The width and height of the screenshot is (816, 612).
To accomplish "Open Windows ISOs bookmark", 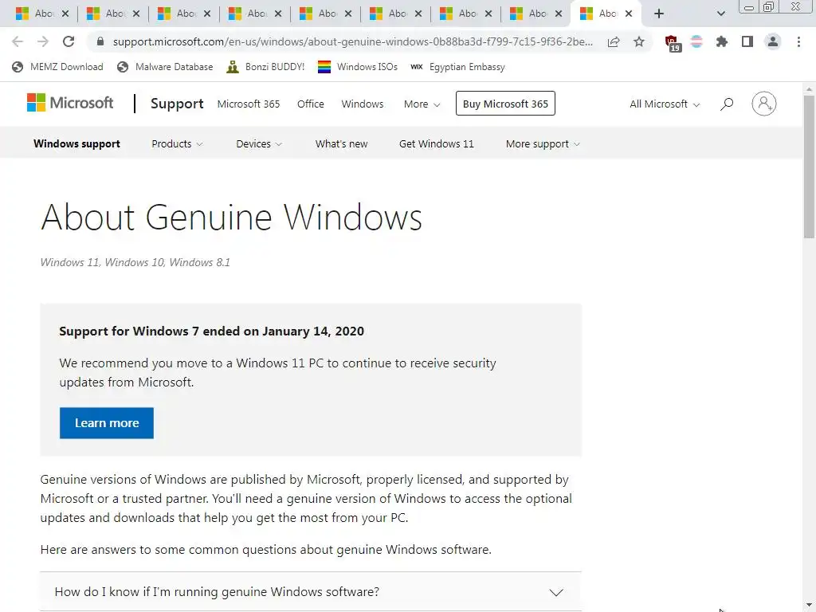I will click(x=358, y=67).
